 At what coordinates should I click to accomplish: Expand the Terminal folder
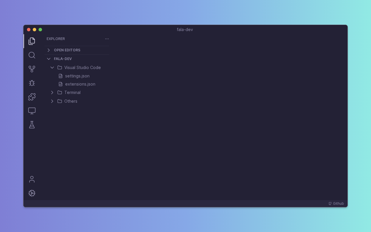point(72,93)
